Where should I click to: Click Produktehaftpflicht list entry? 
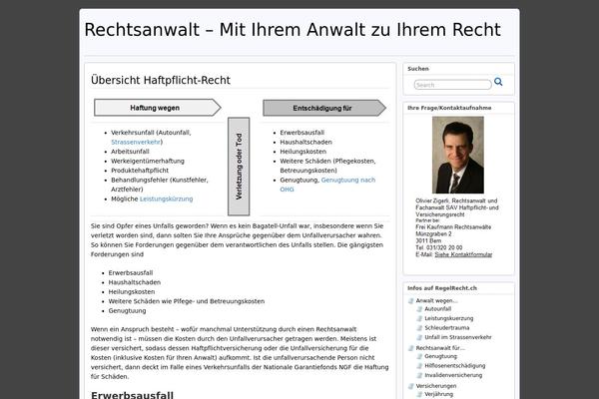140,171
